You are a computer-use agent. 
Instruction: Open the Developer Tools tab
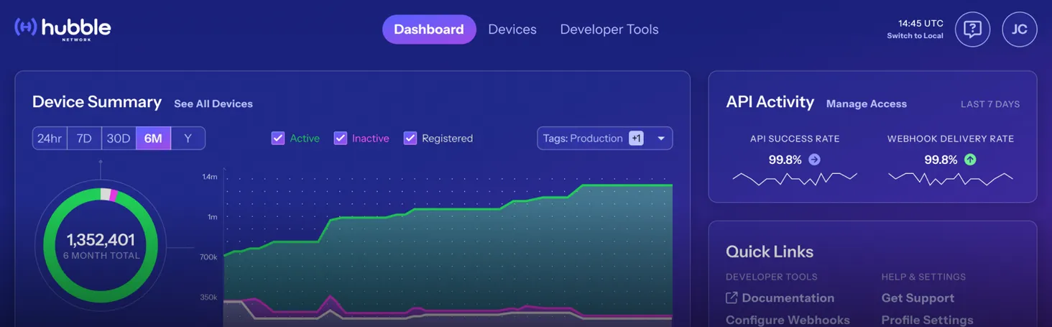pos(609,29)
